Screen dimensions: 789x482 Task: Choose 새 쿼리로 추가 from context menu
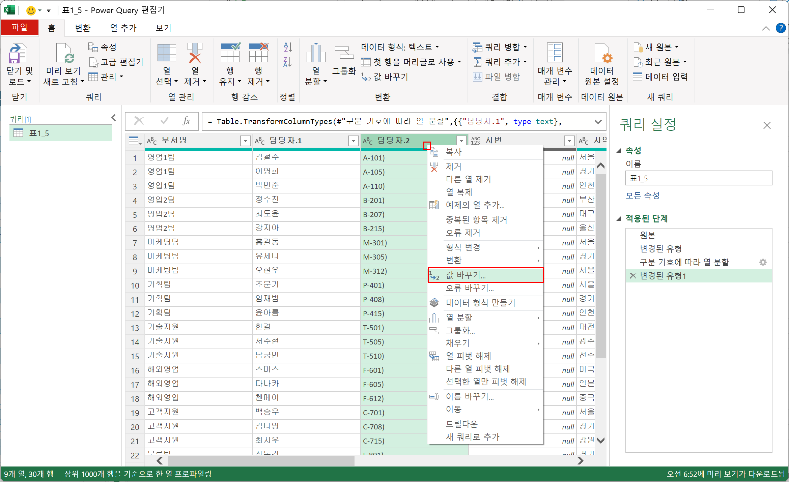tap(486, 437)
